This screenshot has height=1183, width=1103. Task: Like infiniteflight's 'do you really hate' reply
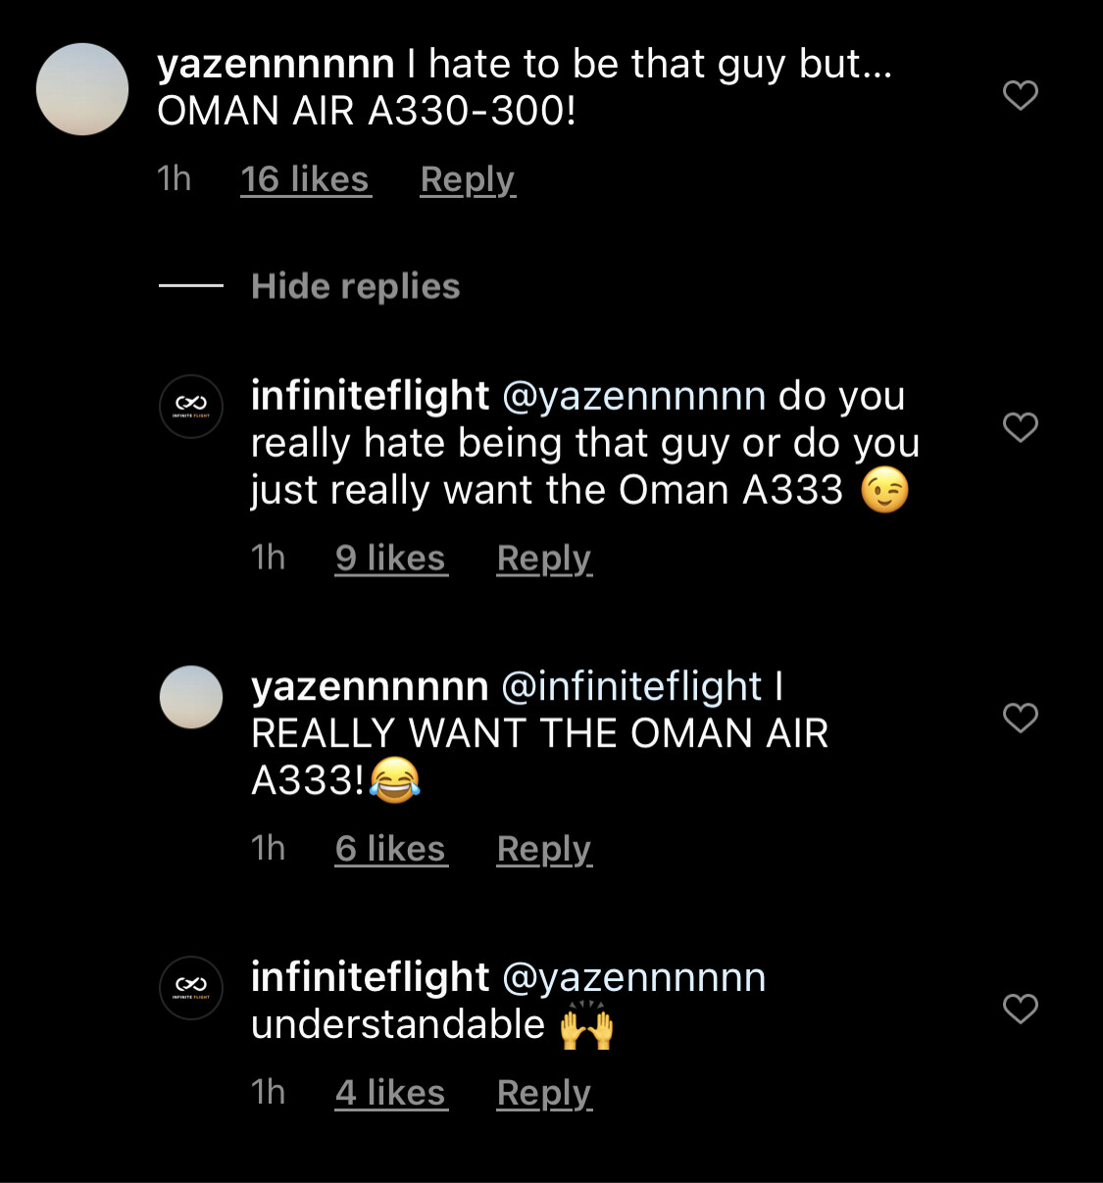coord(1021,427)
